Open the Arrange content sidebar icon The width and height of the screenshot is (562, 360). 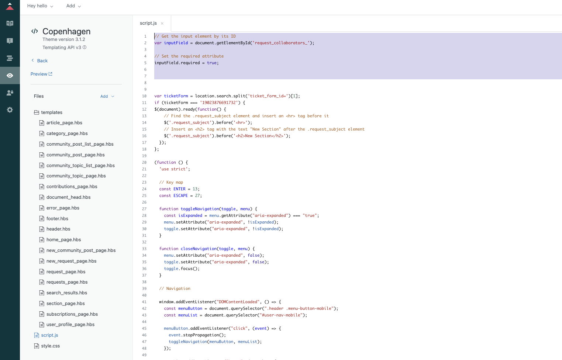(10, 58)
